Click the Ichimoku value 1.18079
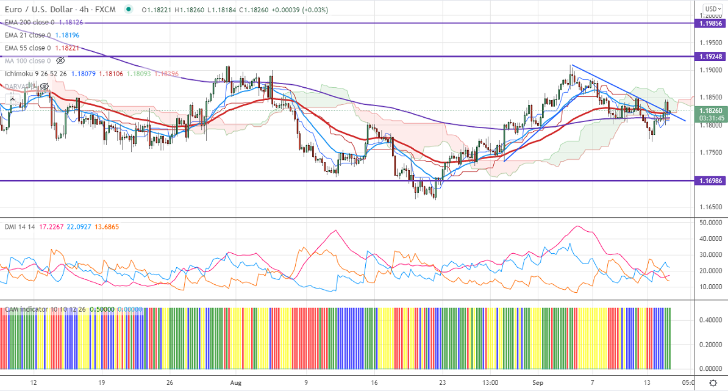Viewport: 728px width, 391px height. pyautogui.click(x=84, y=74)
